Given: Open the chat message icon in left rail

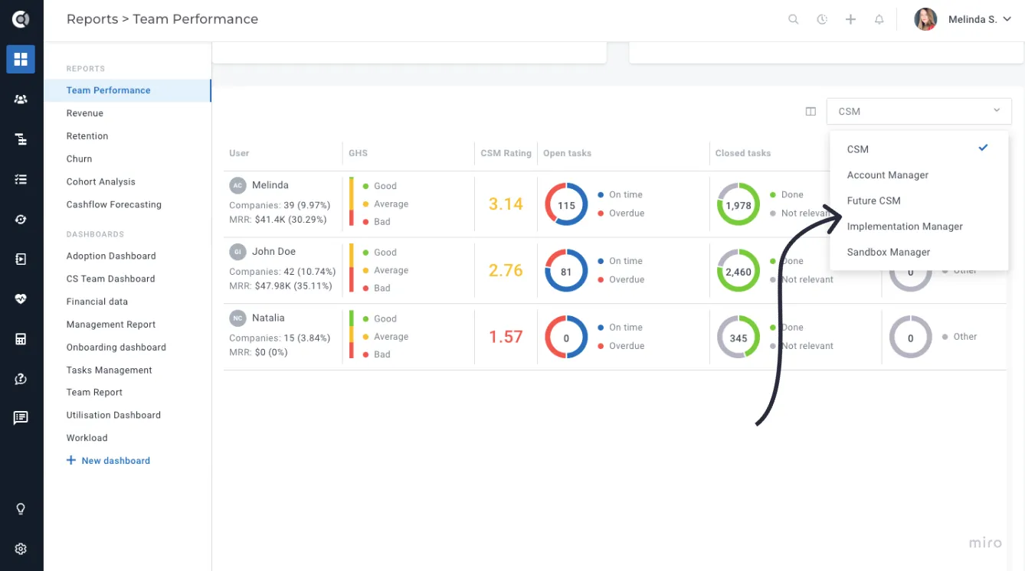Looking at the screenshot, I should pyautogui.click(x=21, y=418).
